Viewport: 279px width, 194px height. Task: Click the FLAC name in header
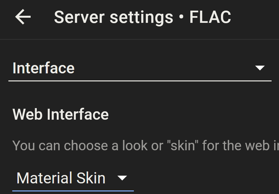pyautogui.click(x=210, y=17)
